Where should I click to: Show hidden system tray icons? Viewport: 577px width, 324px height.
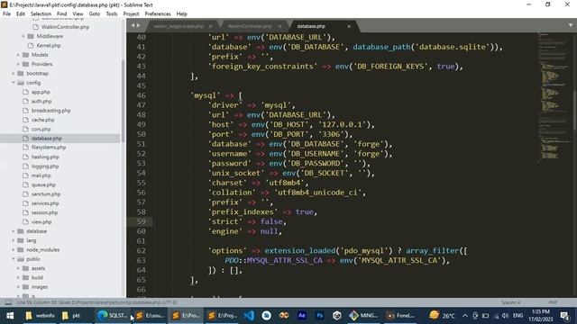point(465,316)
